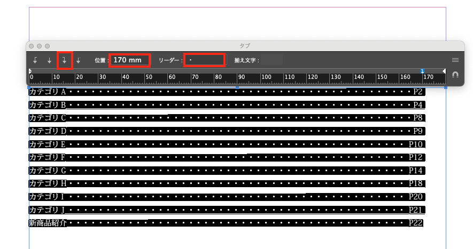Select the left-justified tab button

[35, 60]
